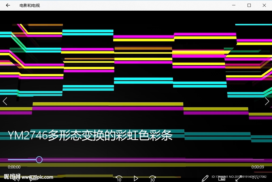Viewport: 272px width, 182px height.
Task: Click the elapsed time 0:00:00
Action: (14, 167)
